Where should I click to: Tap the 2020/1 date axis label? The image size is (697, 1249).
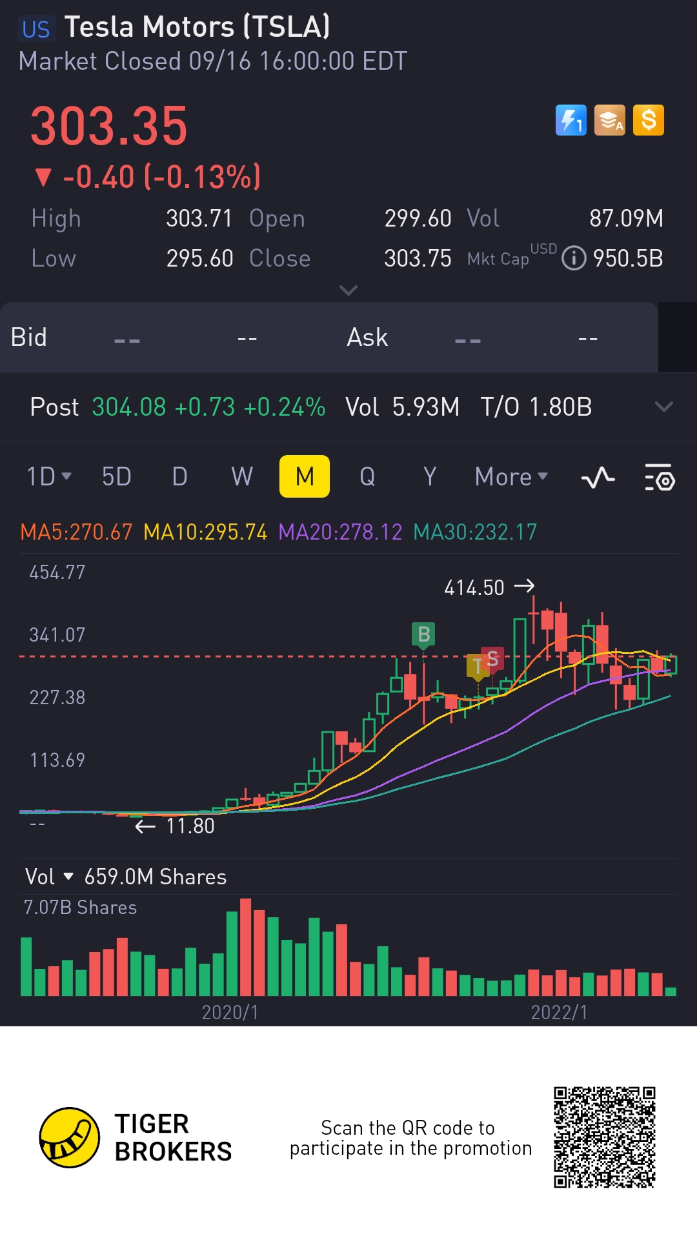click(x=230, y=1012)
